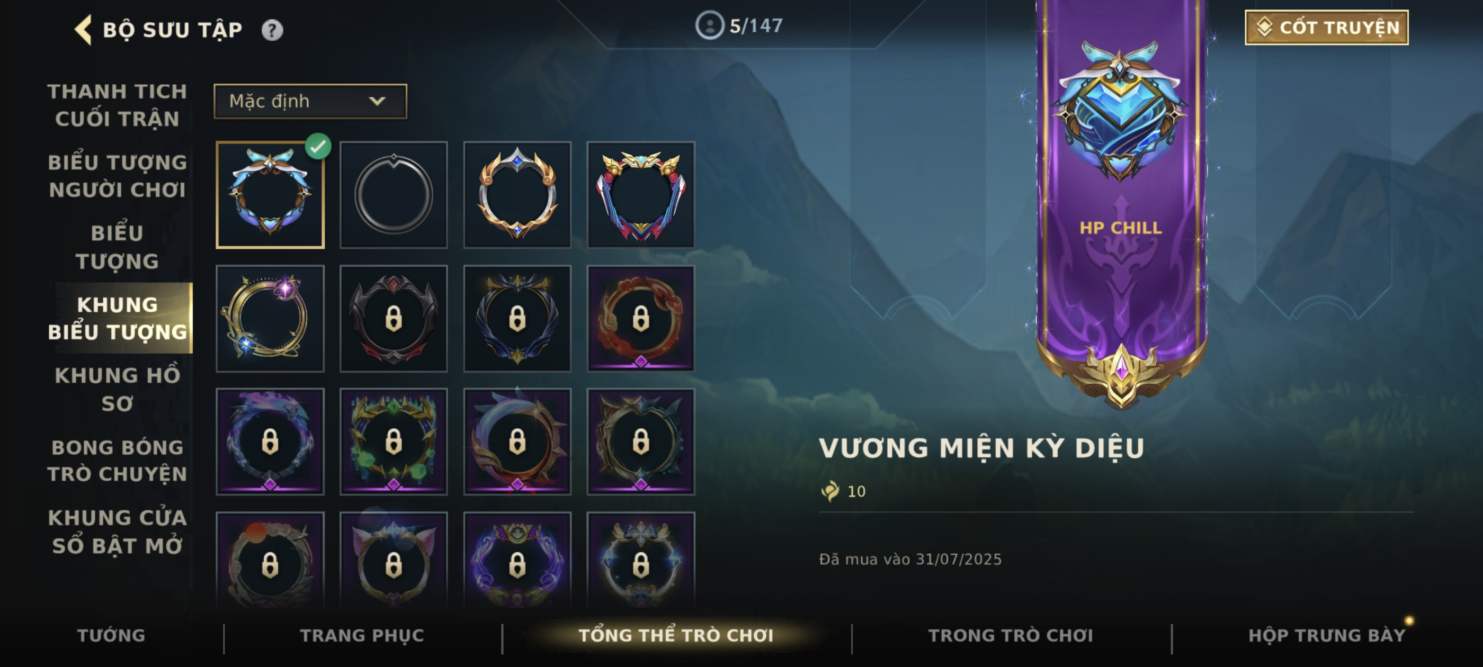The image size is (1483, 667).
Task: Select the golden celestial orbit frame
Action: pyautogui.click(x=270, y=318)
